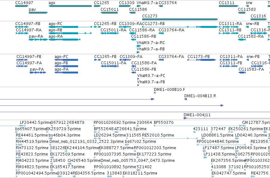
Task: Select protein pav-PA
Action: tap(37, 69)
